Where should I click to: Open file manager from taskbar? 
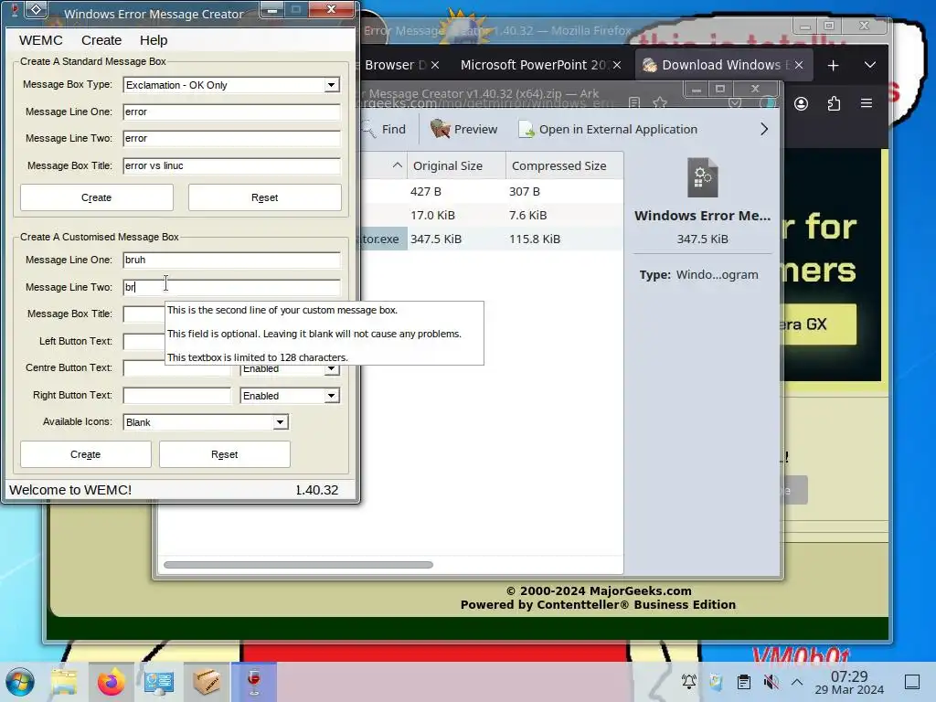[64, 682]
